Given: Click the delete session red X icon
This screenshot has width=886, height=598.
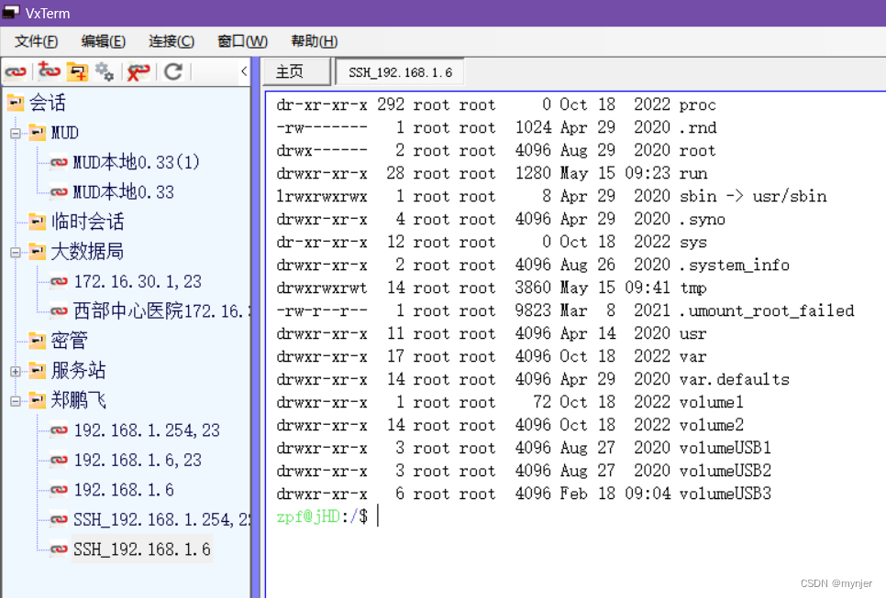Looking at the screenshot, I should click(x=138, y=71).
